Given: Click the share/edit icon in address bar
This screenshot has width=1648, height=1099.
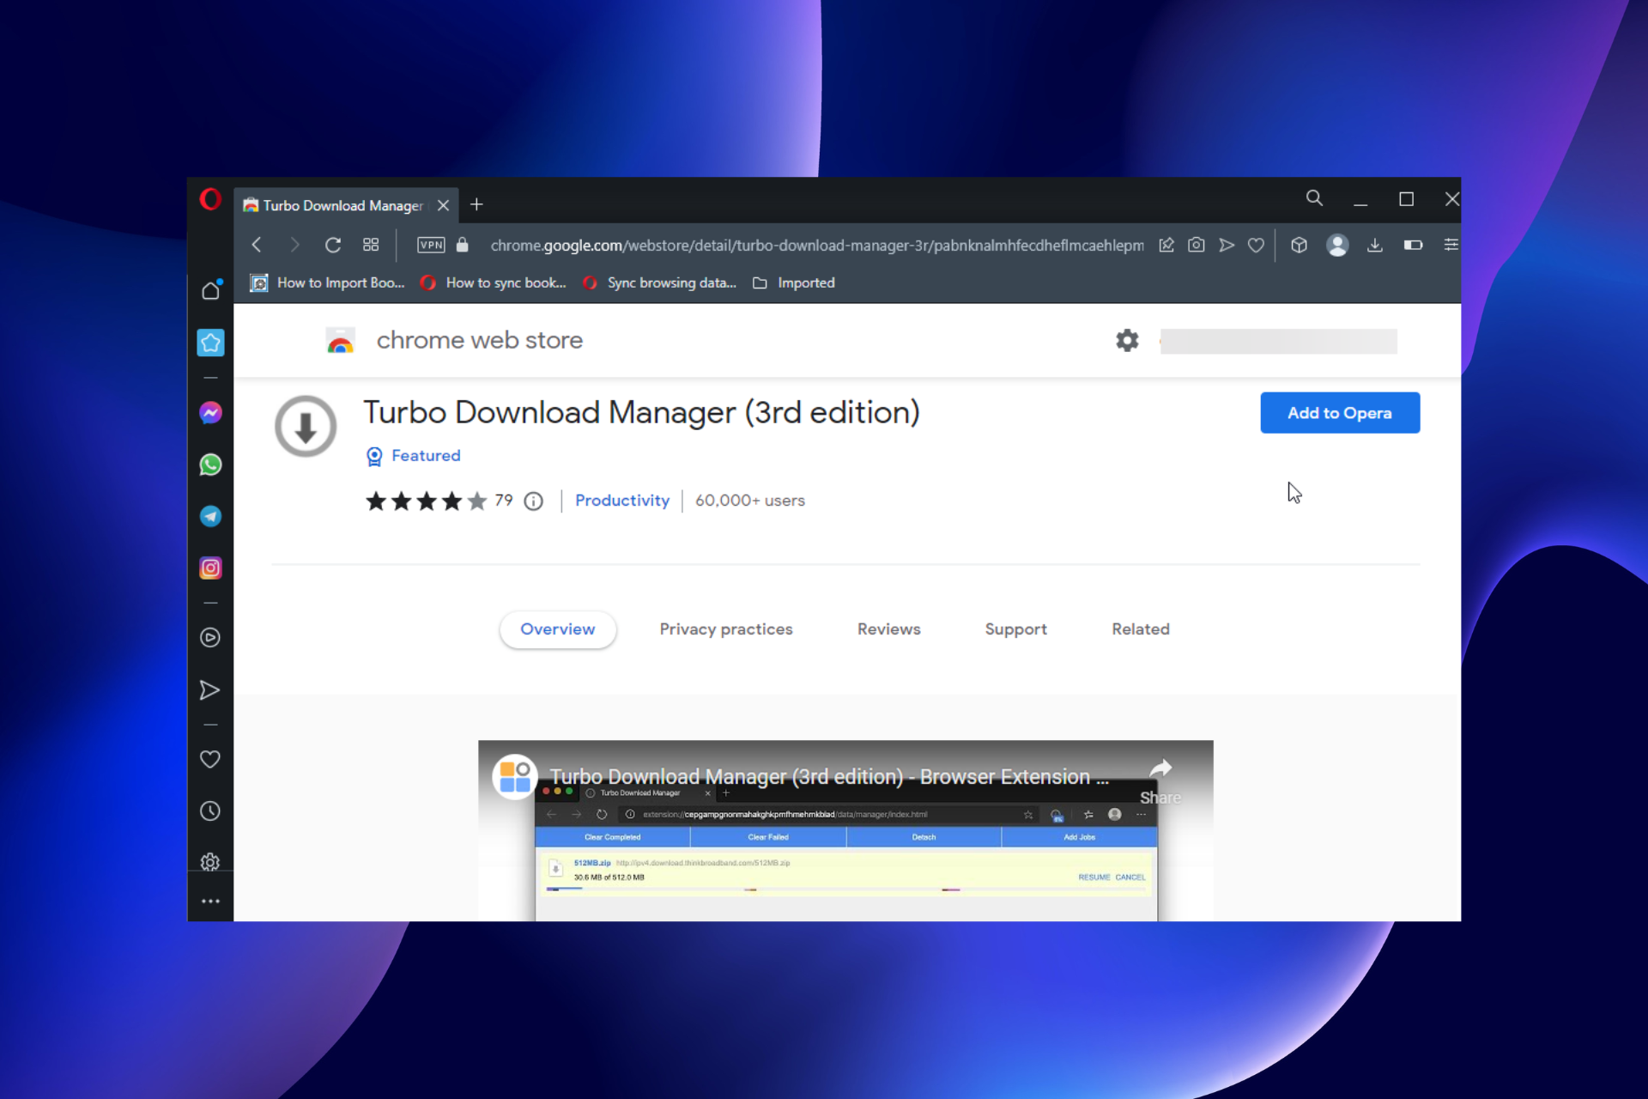Looking at the screenshot, I should point(1166,246).
